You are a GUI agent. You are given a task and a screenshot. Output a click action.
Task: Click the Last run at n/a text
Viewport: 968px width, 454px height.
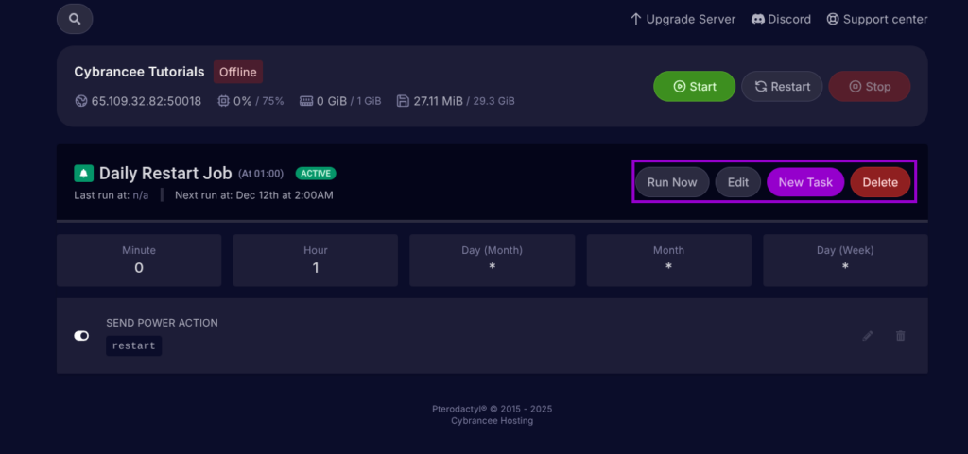tap(112, 196)
